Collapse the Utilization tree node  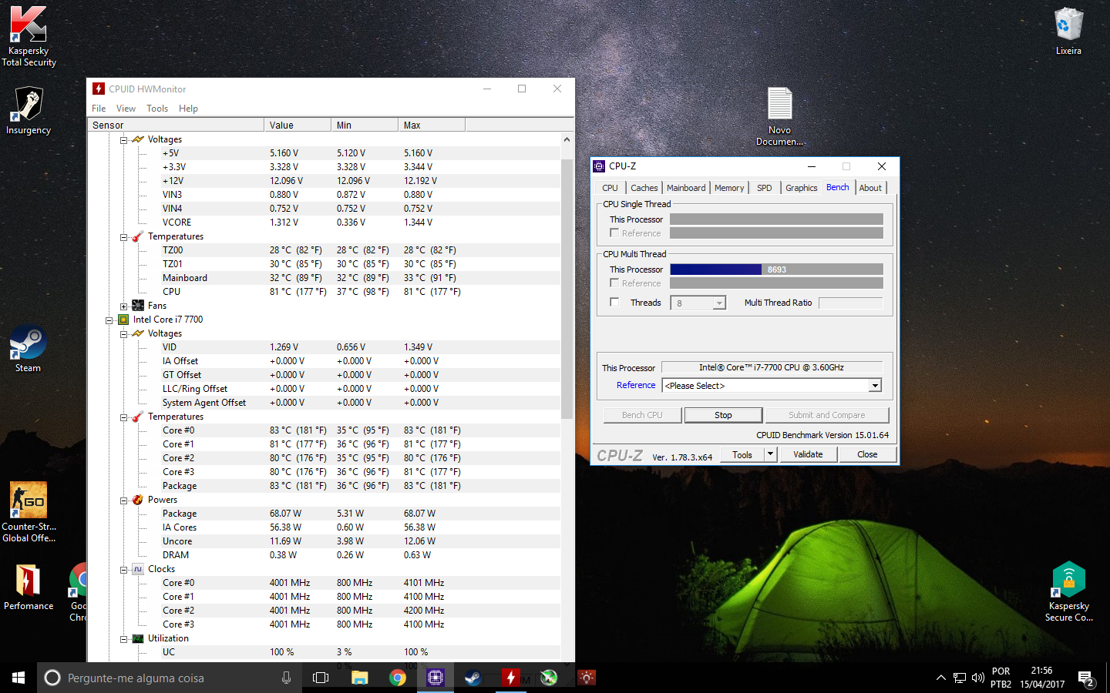[x=123, y=639]
